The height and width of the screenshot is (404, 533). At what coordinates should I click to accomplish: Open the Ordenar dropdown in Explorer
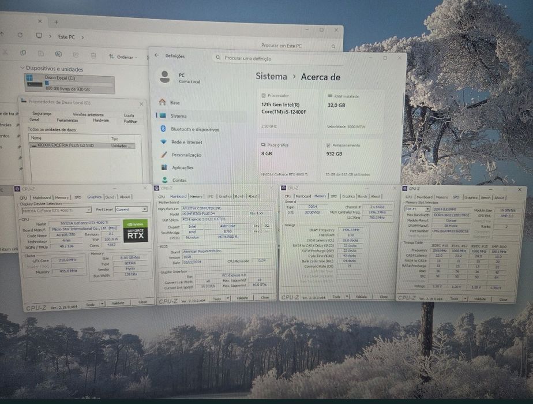pos(123,57)
